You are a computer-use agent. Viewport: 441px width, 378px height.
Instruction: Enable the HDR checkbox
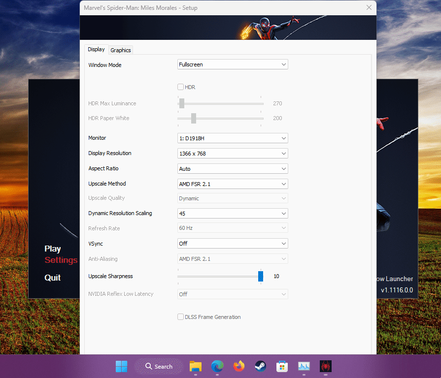tap(180, 87)
